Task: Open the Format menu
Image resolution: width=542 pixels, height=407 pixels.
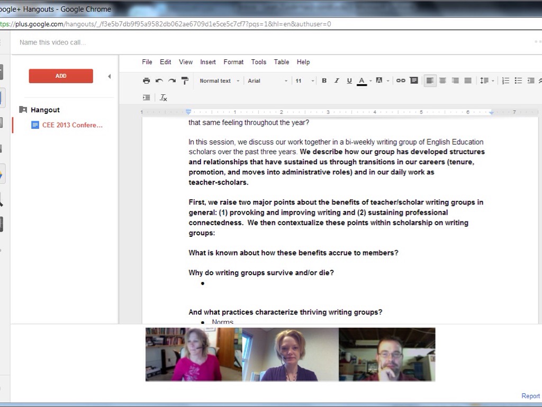Action: 233,62
